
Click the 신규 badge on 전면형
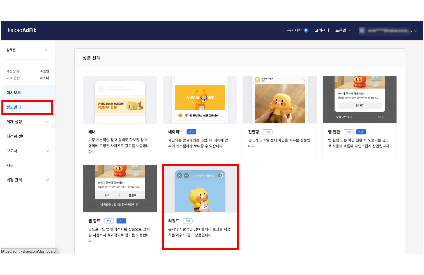[x=268, y=132]
